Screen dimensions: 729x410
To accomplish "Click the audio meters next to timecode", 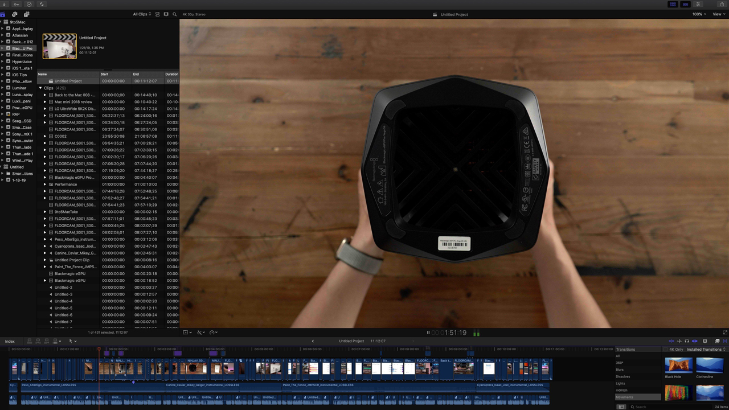I will [x=476, y=333].
